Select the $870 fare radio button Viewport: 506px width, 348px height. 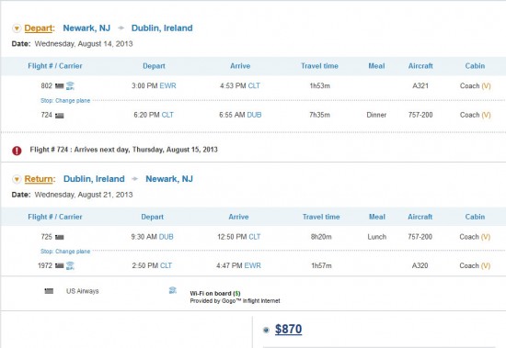click(266, 330)
